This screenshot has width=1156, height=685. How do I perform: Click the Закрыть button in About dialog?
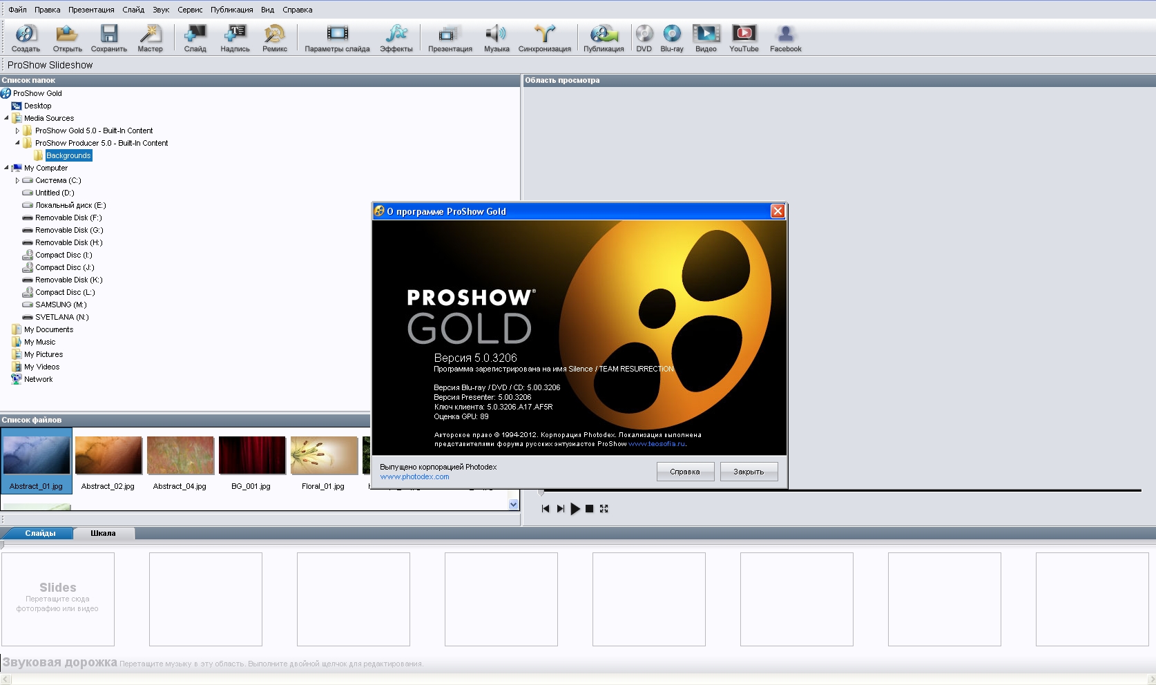[749, 472]
